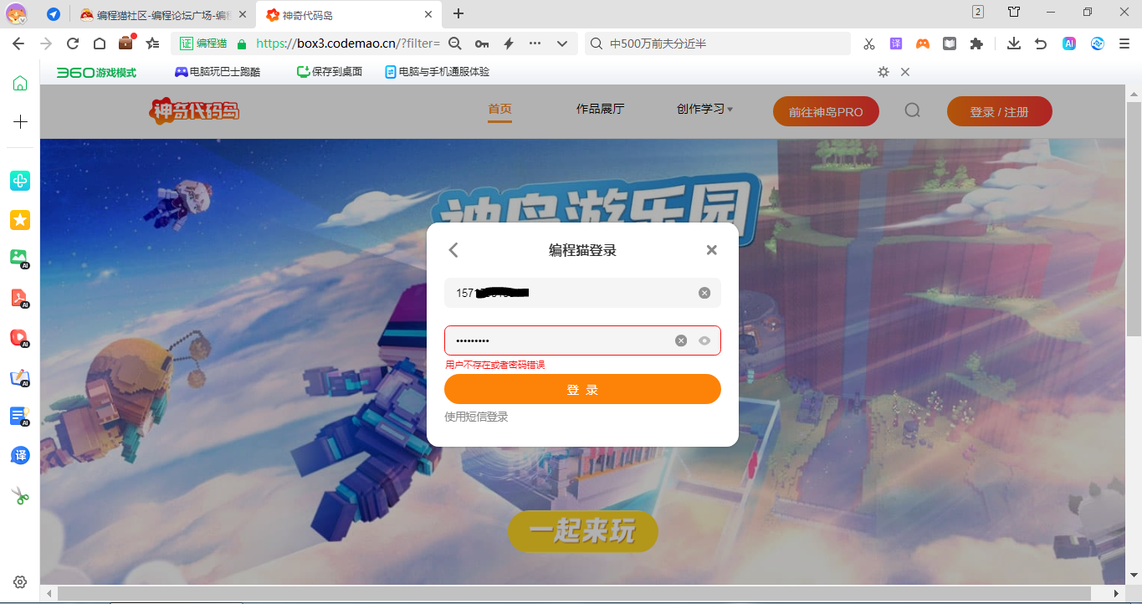This screenshot has width=1142, height=604.
Task: Select the 神奇代码岛 tab
Action: (350, 14)
